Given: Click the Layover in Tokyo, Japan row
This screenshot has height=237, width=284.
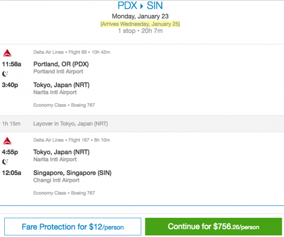Looking at the screenshot, I should 142,124.
